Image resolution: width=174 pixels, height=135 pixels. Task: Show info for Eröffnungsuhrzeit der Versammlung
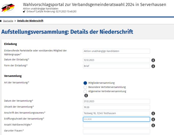(153, 119)
